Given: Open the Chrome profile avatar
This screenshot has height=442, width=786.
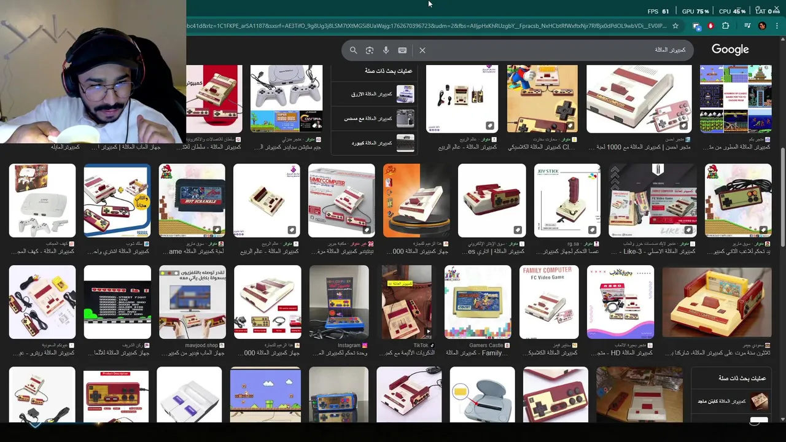Looking at the screenshot, I should pyautogui.click(x=762, y=26).
